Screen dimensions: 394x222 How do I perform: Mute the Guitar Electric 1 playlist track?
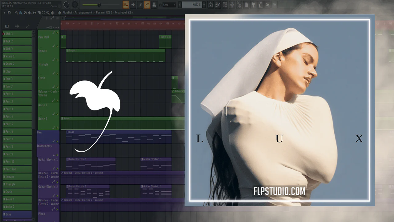click(x=57, y=168)
